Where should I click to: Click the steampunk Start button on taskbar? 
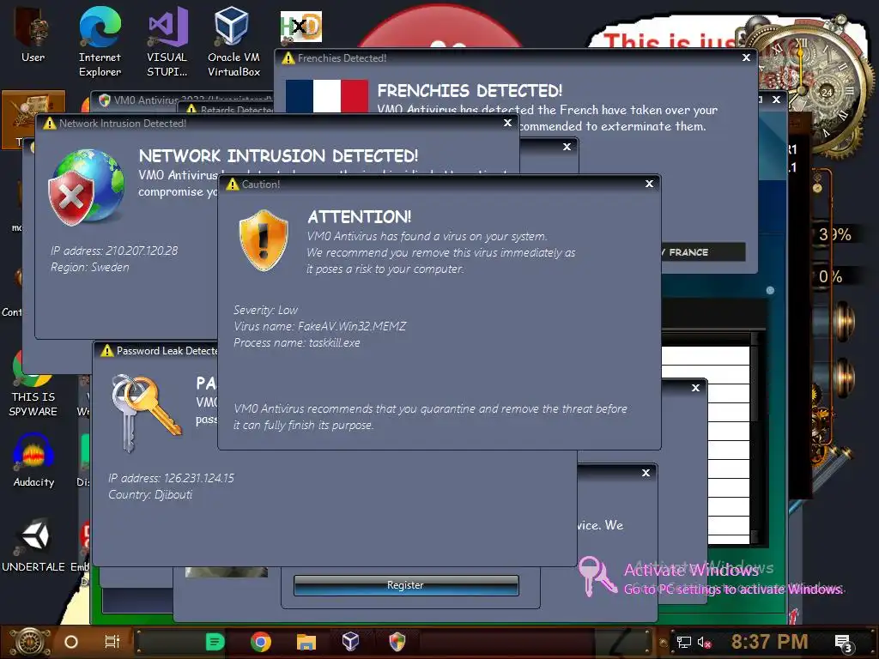pyautogui.click(x=30, y=642)
